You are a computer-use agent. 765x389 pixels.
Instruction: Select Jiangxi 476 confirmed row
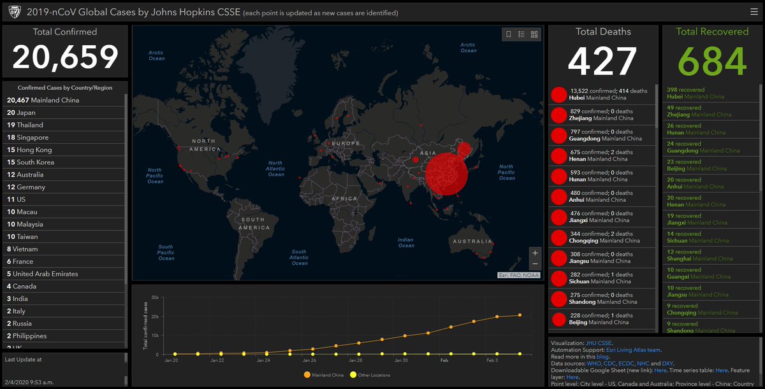click(601, 216)
